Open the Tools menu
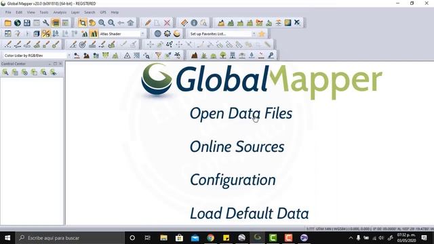 (x=43, y=12)
